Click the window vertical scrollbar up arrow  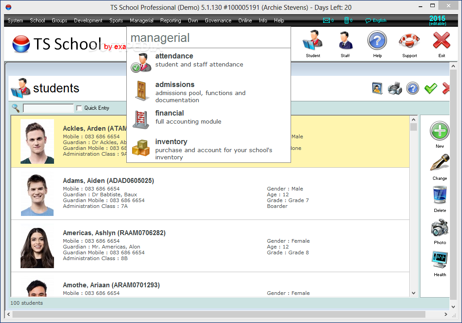(453, 66)
